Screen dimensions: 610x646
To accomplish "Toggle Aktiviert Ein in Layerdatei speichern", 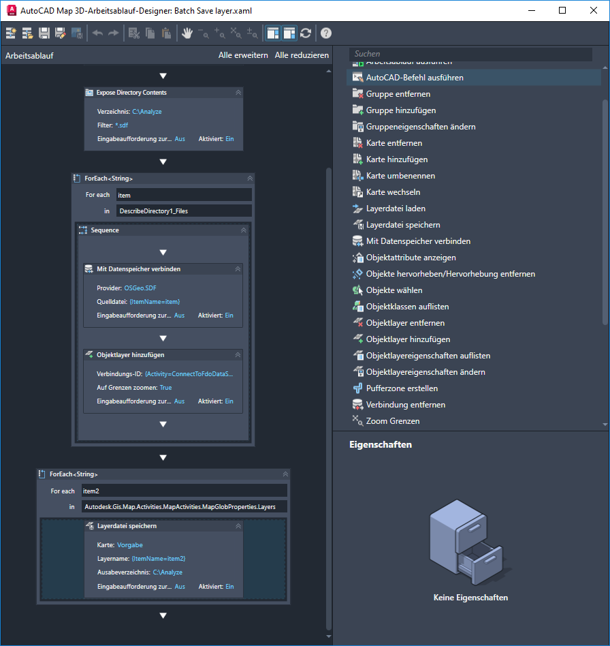I will tap(229, 586).
